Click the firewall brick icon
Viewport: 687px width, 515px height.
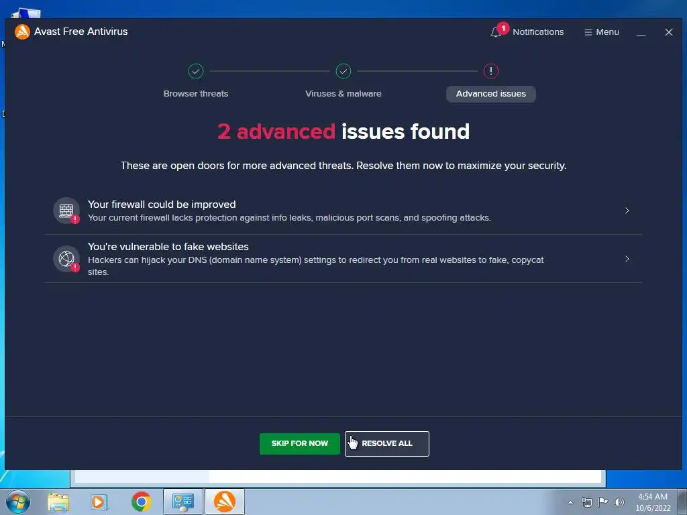pos(66,211)
